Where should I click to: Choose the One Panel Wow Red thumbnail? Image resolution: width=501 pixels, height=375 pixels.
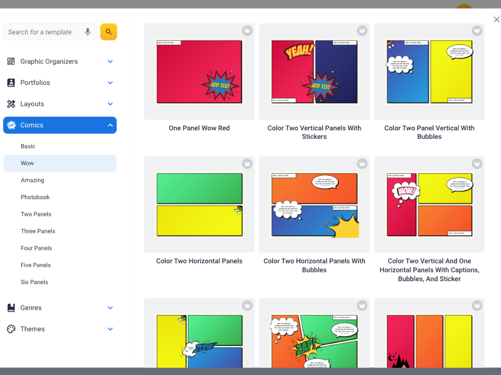tap(200, 71)
